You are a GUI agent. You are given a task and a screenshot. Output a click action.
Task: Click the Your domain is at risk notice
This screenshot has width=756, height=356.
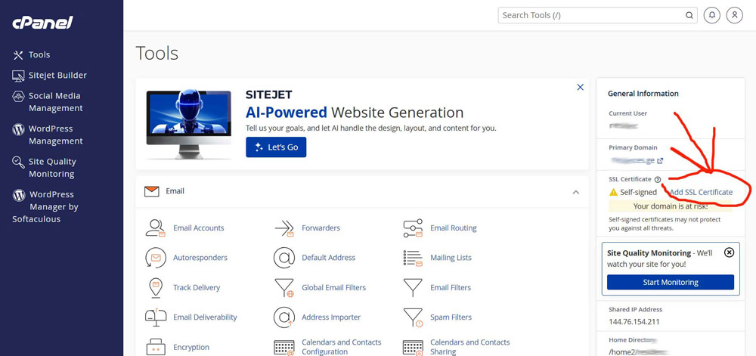click(x=670, y=206)
